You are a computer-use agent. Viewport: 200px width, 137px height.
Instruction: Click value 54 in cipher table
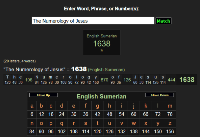122,114
